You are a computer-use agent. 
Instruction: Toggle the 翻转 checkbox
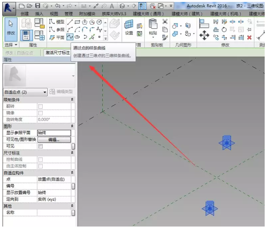click(x=40, y=106)
